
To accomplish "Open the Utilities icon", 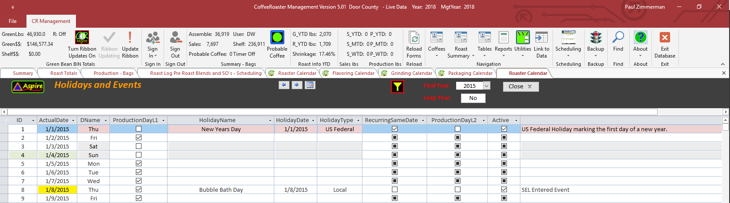I will point(523,37).
